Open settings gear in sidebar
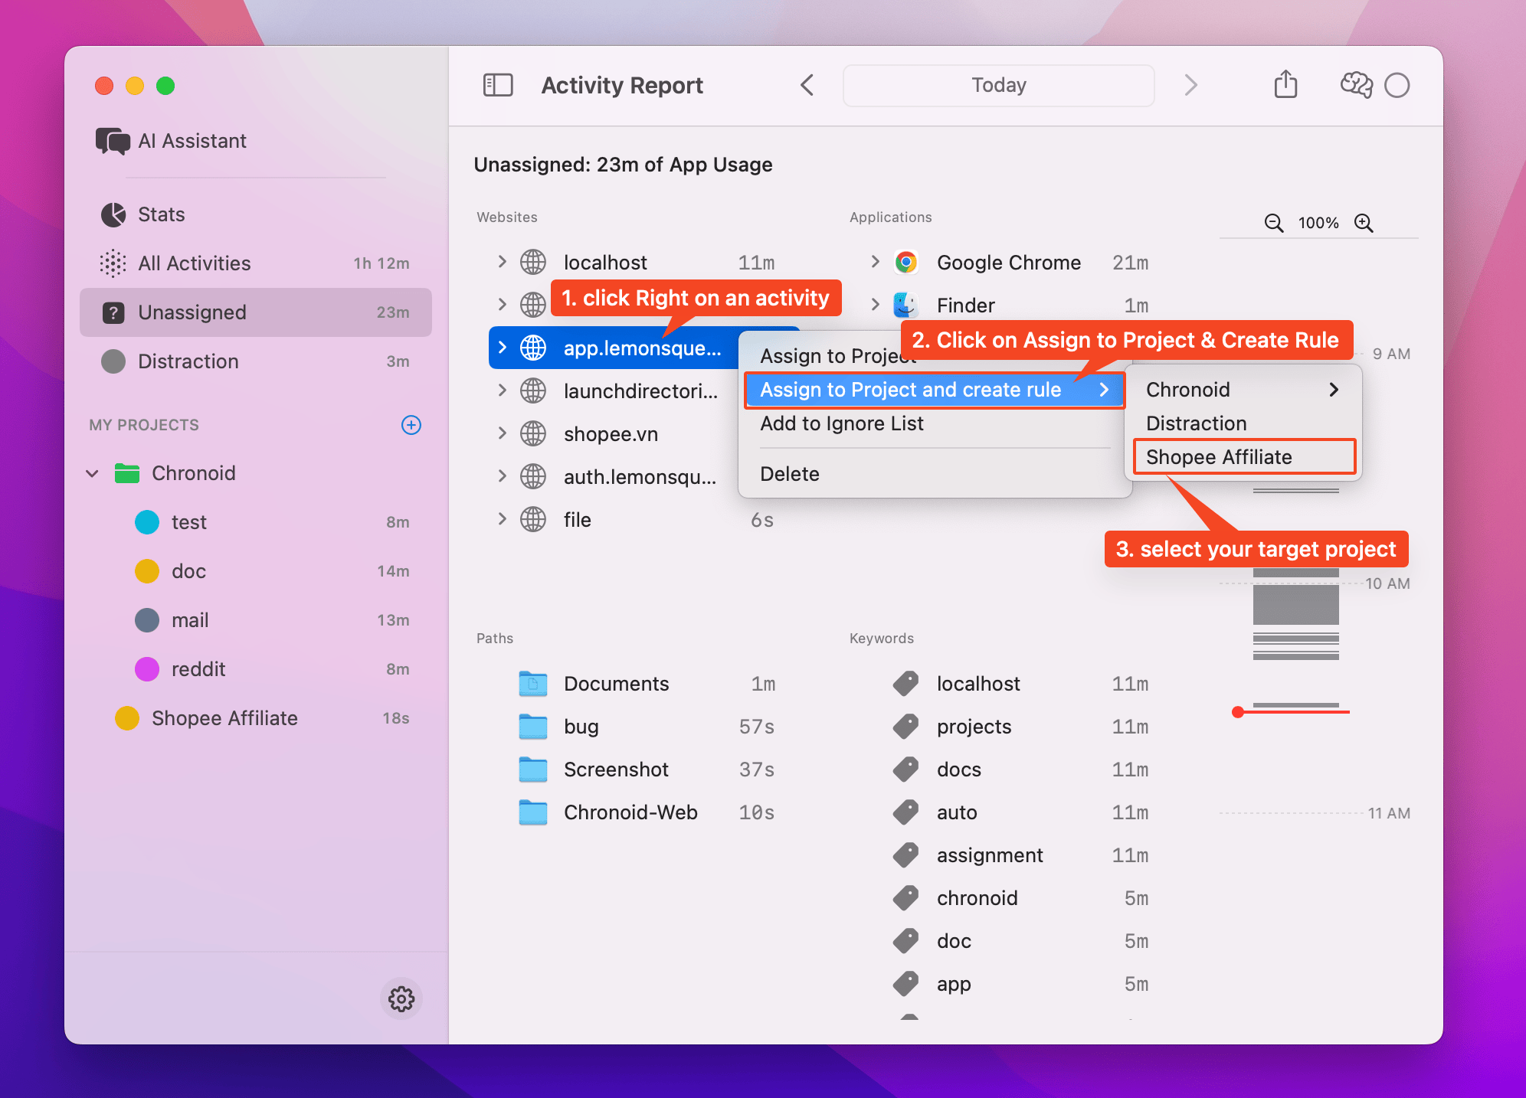Viewport: 1526px width, 1098px height. 401,998
